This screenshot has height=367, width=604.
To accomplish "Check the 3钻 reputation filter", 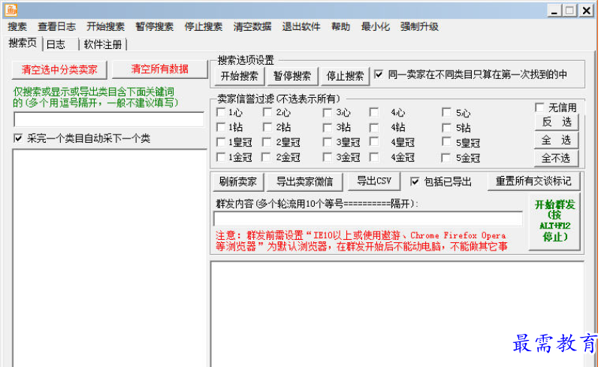I will coord(328,127).
